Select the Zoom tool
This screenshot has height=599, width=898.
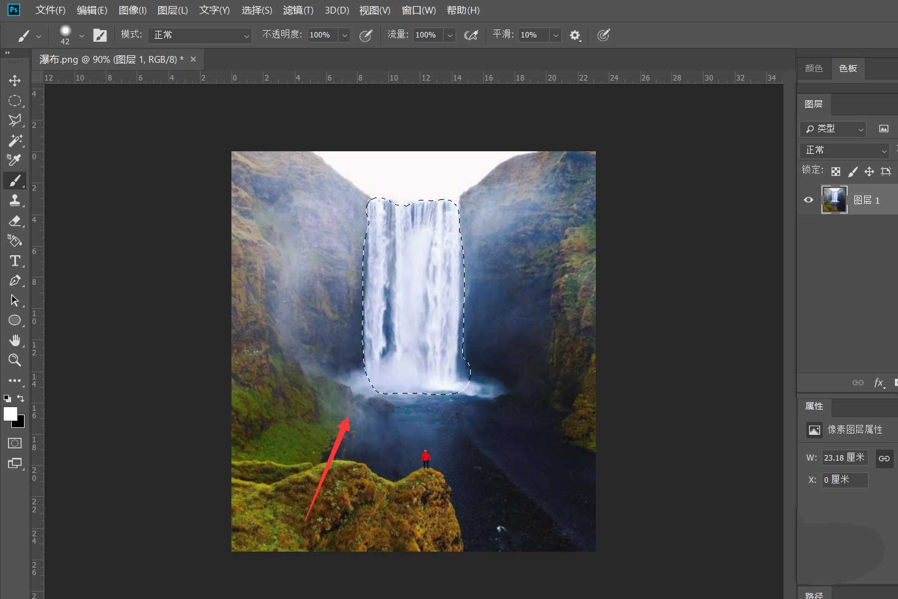coord(15,360)
